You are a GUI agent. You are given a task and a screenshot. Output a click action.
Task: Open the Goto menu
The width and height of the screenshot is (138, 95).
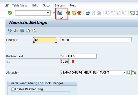46,5
